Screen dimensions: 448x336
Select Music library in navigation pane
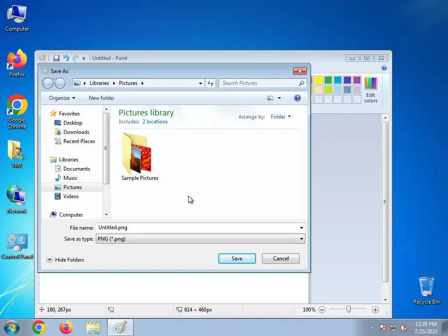pyautogui.click(x=70, y=178)
